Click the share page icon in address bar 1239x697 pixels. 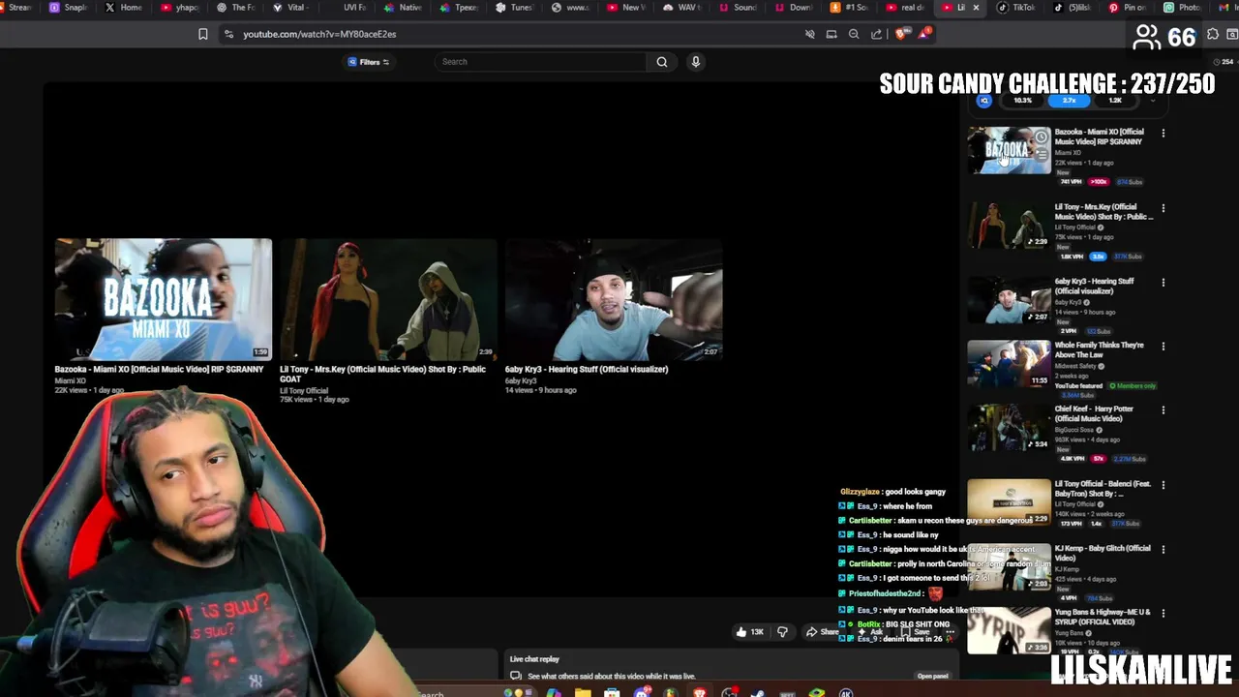876,34
